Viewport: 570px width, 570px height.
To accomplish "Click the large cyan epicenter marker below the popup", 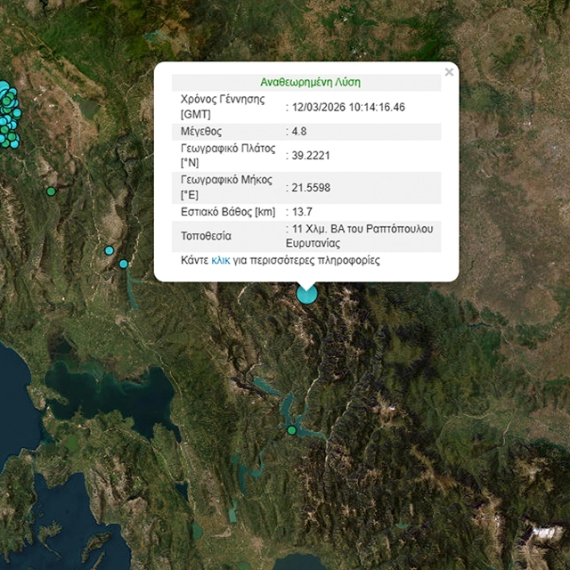I will point(306,292).
